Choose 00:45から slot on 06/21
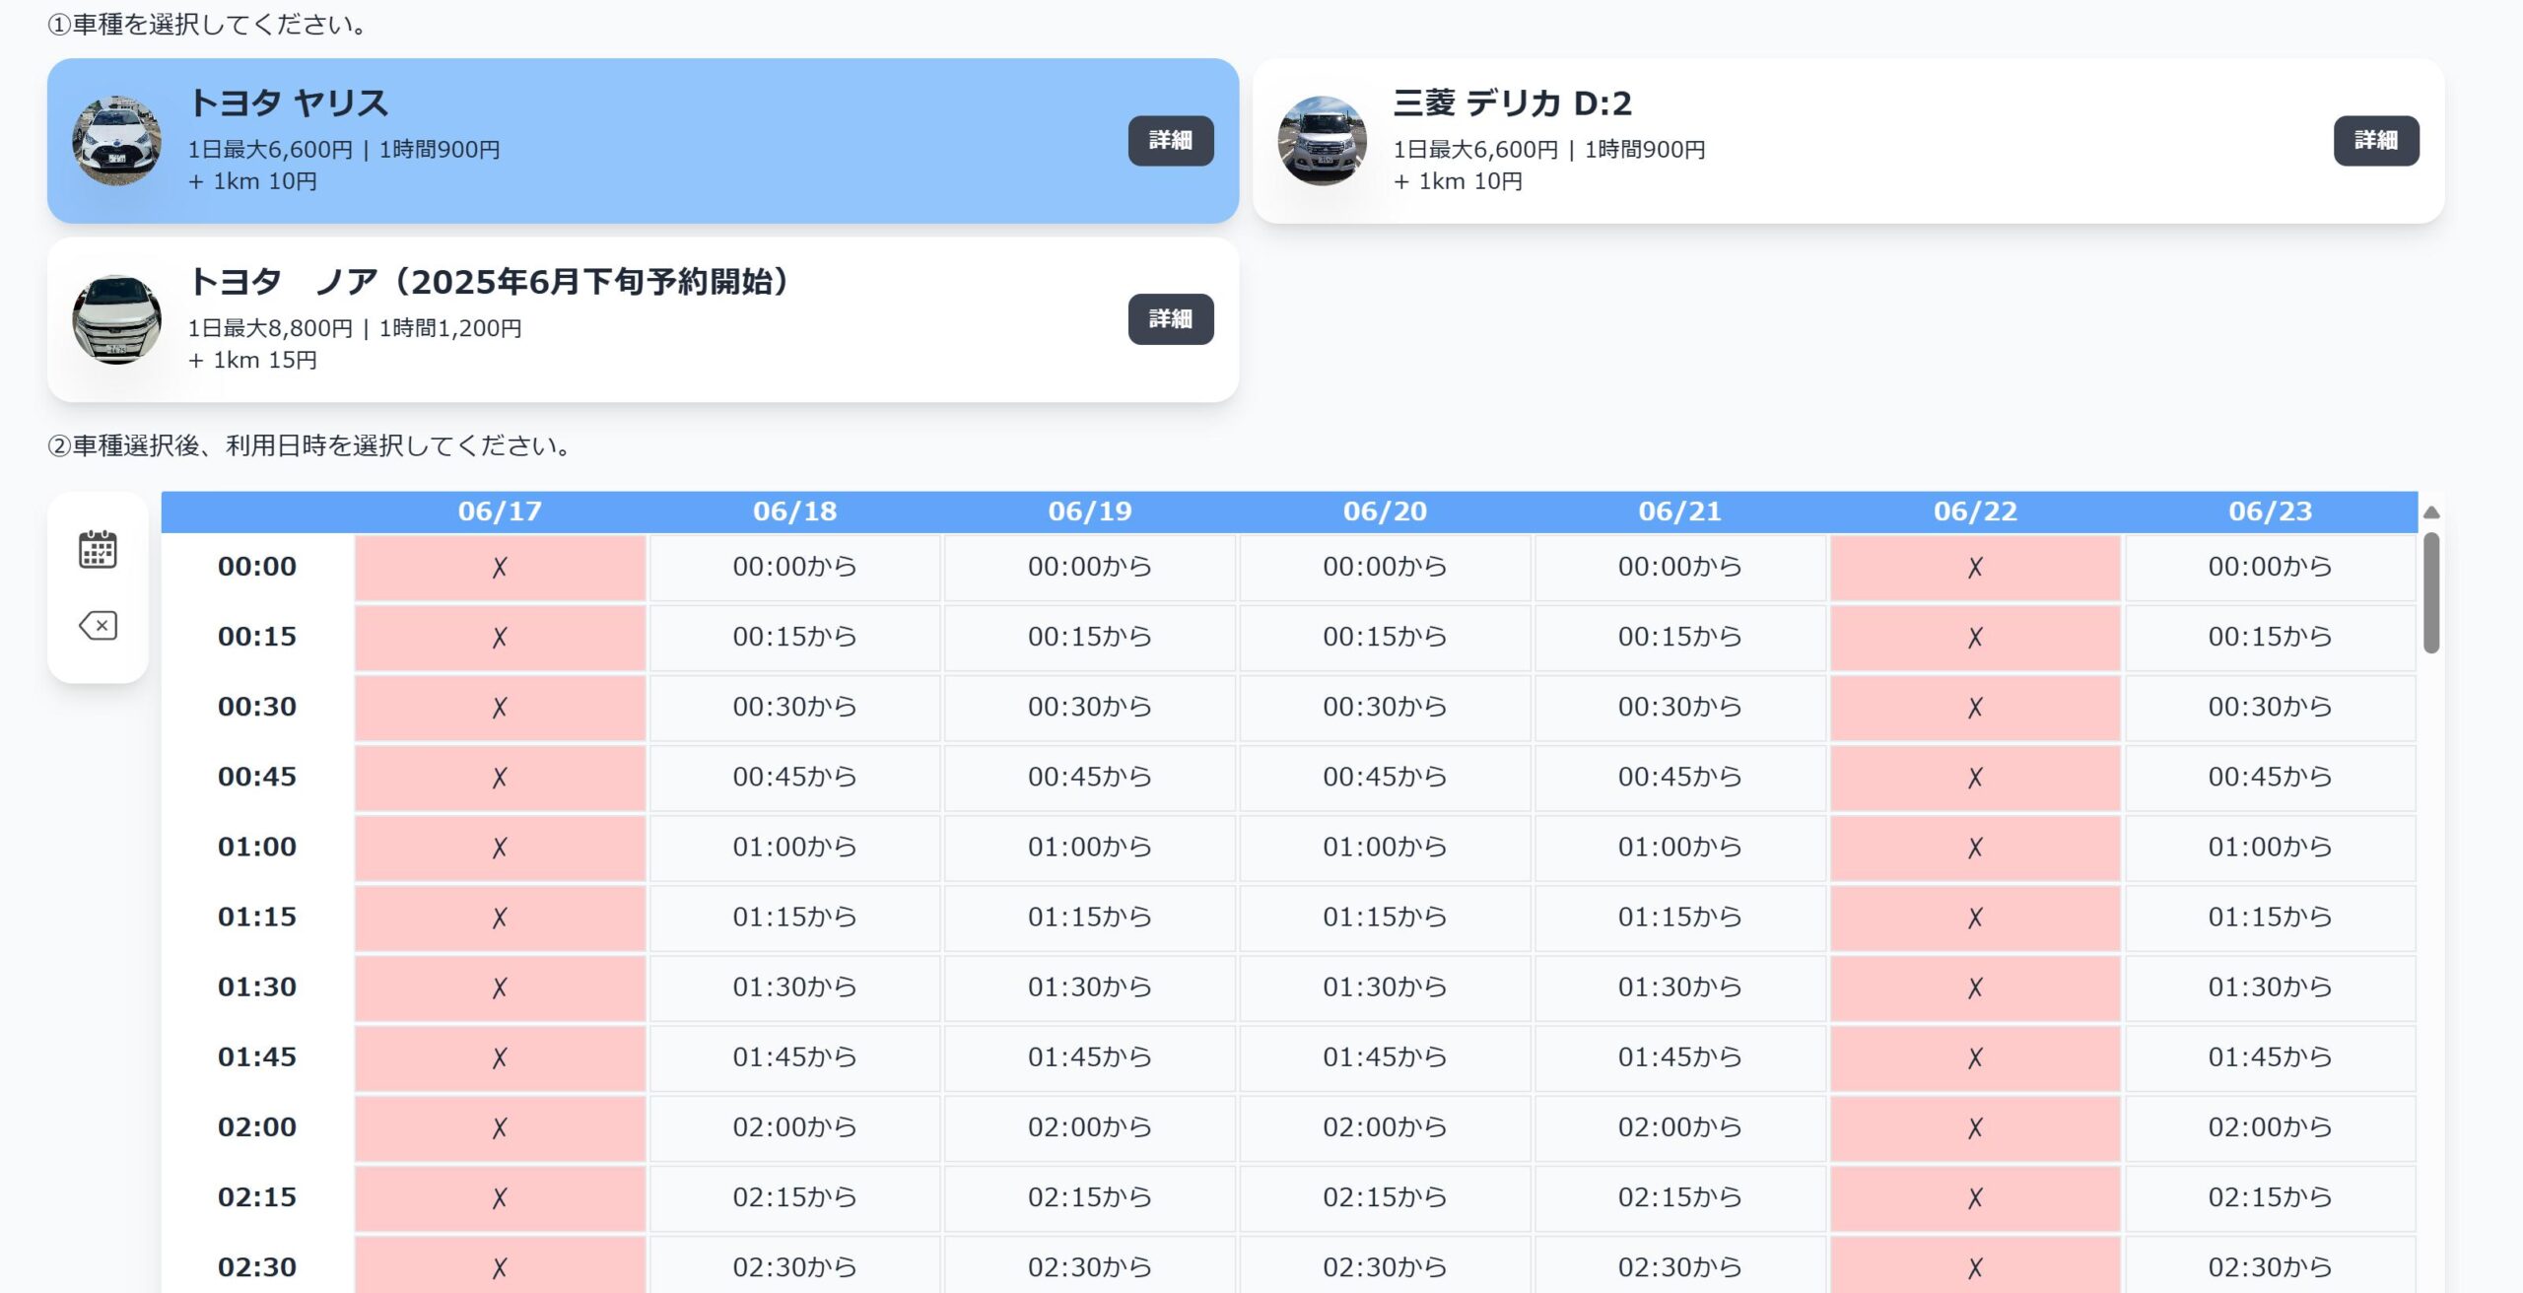The width and height of the screenshot is (2523, 1293). click(1679, 777)
